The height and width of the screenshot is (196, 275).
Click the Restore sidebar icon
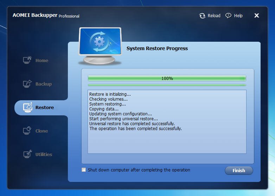[28, 107]
